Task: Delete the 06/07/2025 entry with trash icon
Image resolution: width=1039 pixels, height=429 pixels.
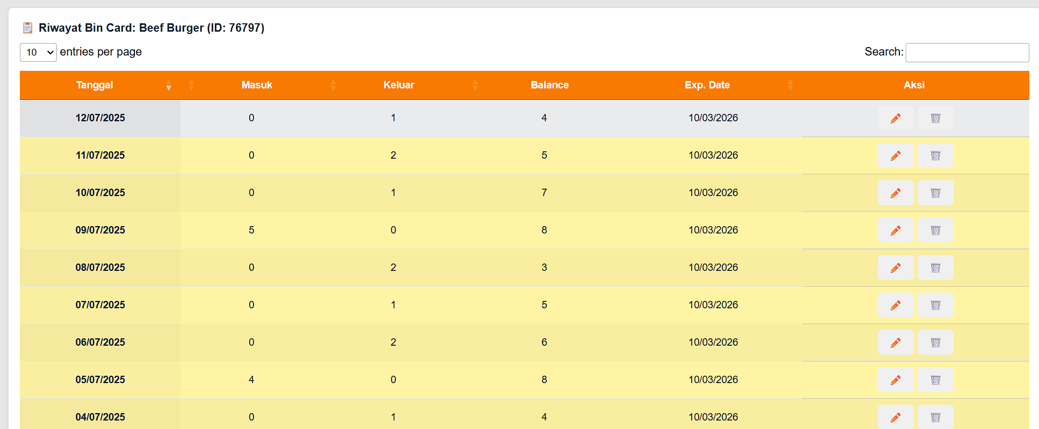Action: [936, 342]
